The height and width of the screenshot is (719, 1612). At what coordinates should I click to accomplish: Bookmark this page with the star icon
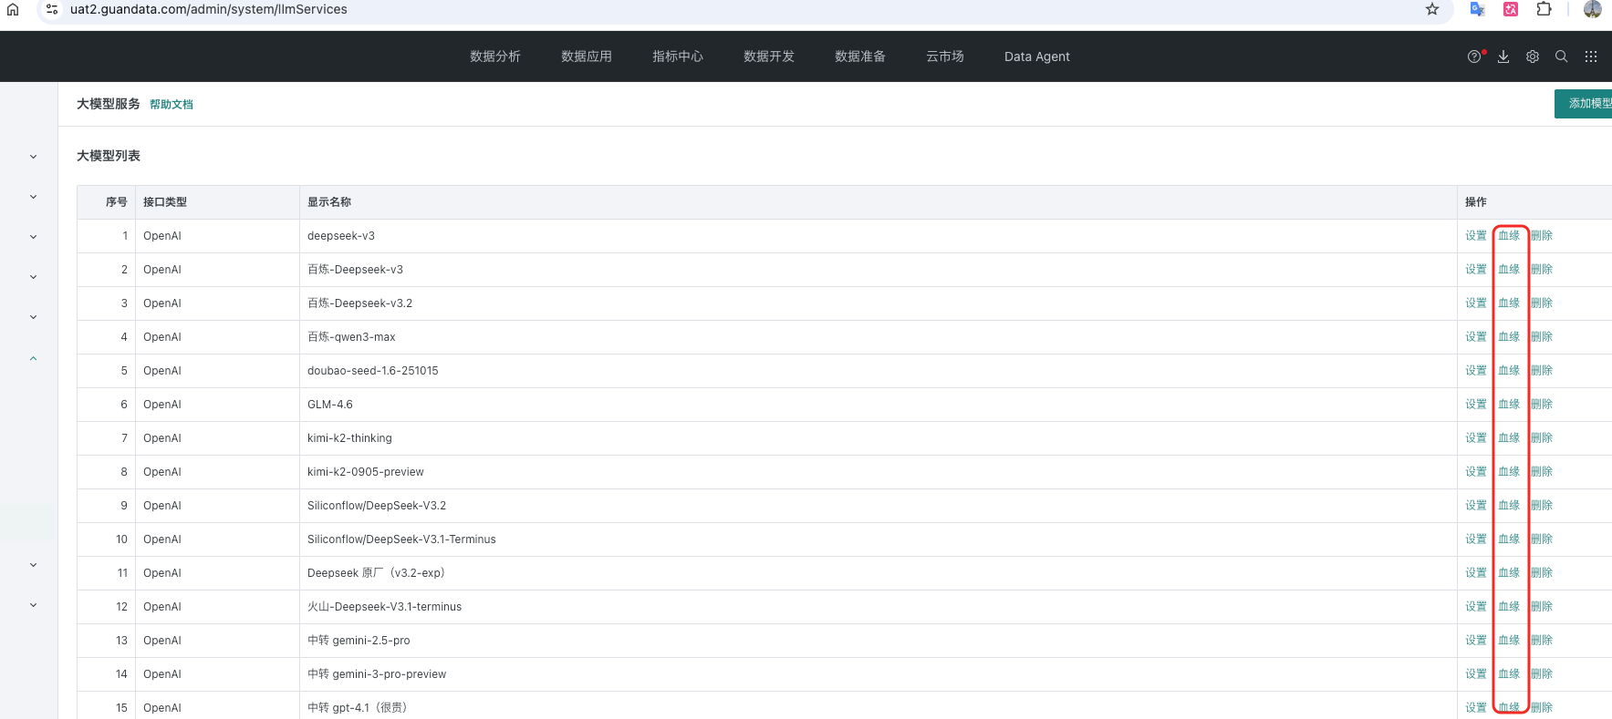tap(1432, 9)
